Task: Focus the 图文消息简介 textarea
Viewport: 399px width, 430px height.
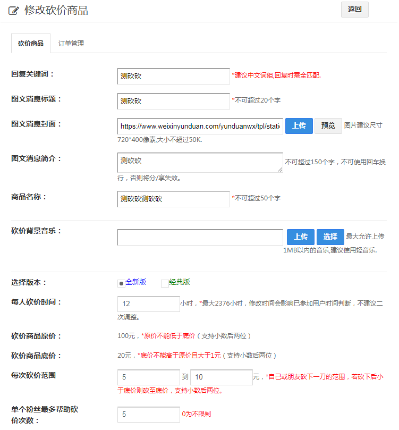Action: point(200,163)
